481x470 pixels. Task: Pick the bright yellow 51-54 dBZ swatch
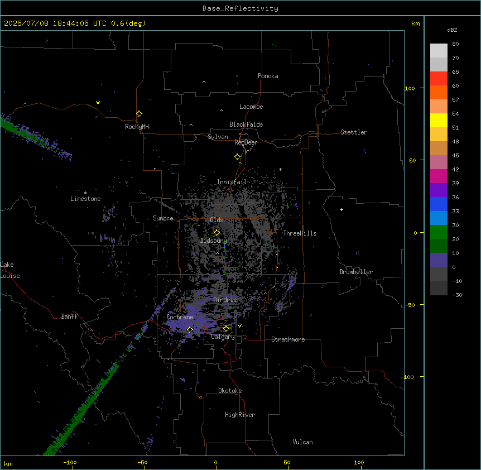(439, 120)
